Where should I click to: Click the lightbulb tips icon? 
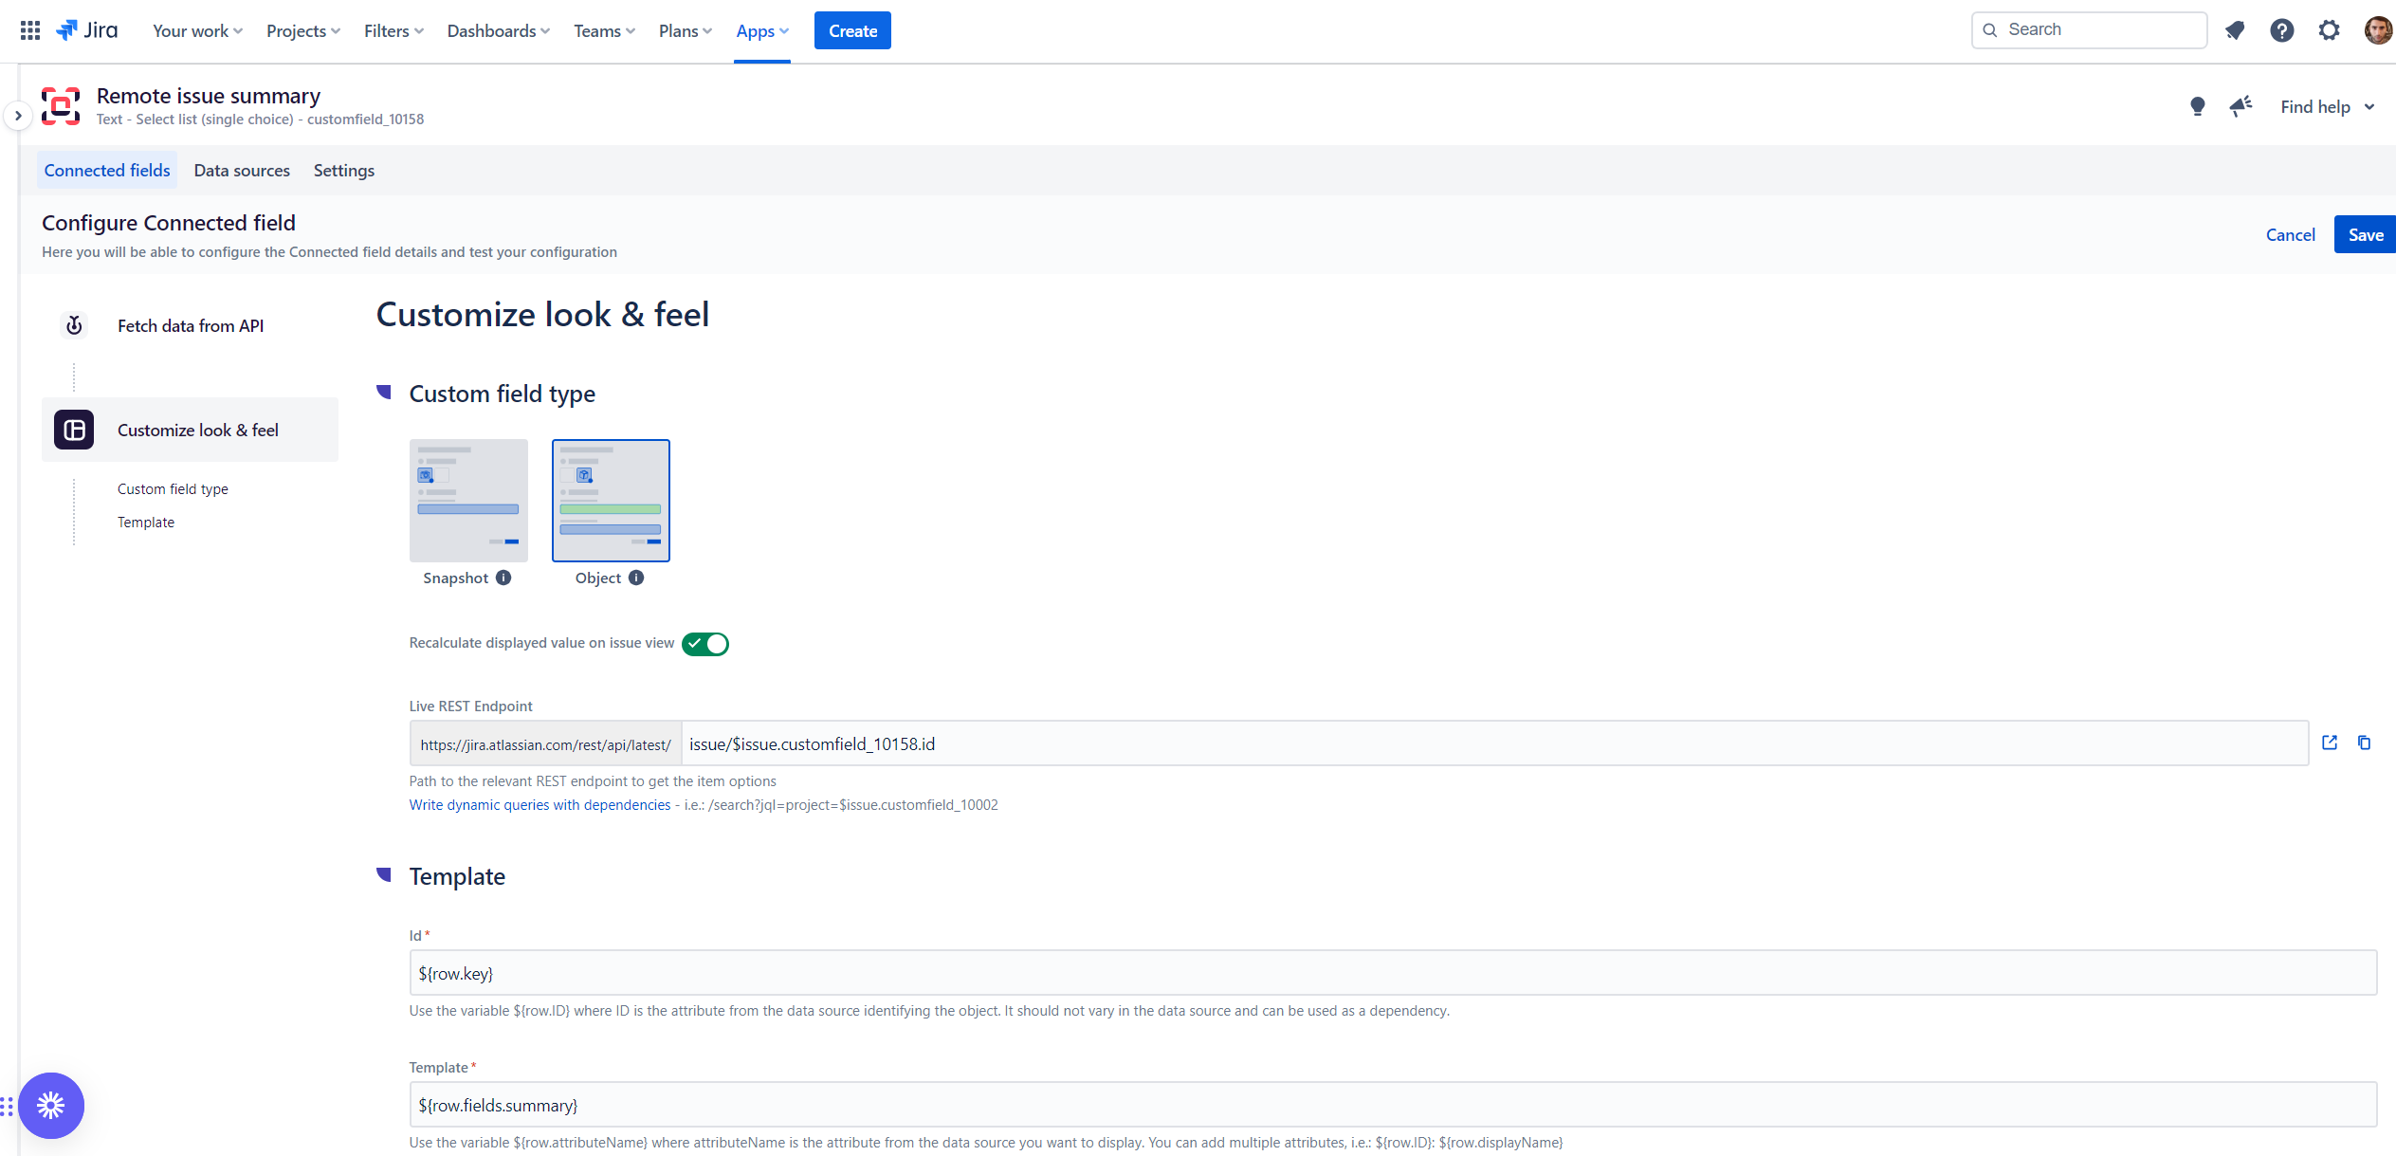[2197, 106]
